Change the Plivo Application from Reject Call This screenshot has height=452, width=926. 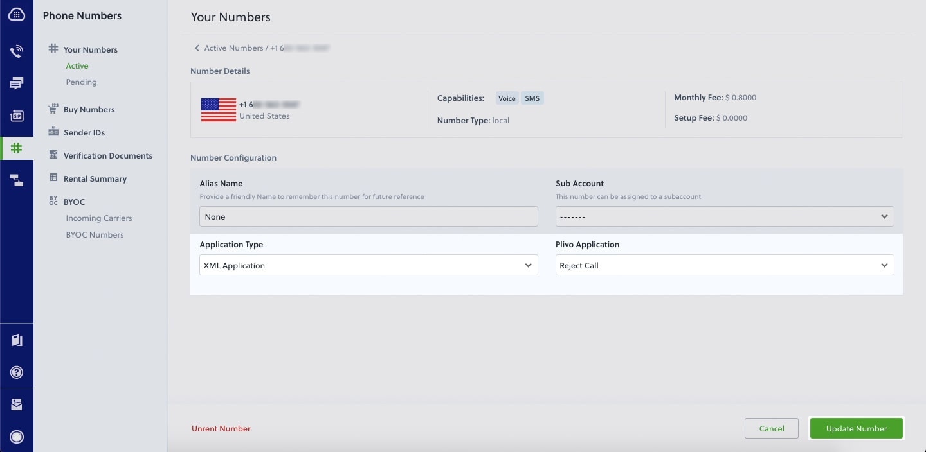pyautogui.click(x=724, y=265)
